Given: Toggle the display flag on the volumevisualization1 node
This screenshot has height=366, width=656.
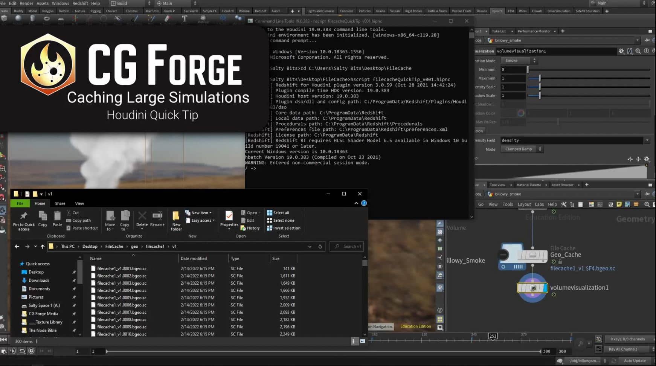Looking at the screenshot, I should pyautogui.click(x=545, y=288).
